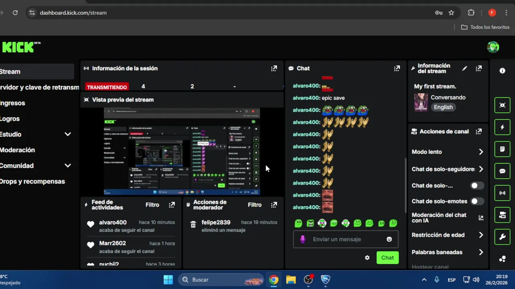Go to Logros section
This screenshot has width=515, height=289.
pyautogui.click(x=10, y=118)
